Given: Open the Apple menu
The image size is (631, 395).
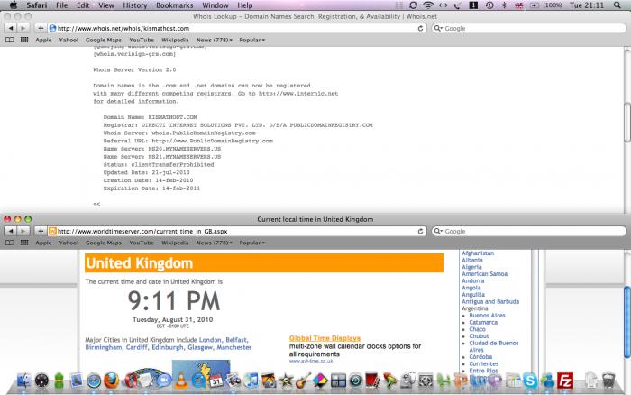Looking at the screenshot, I should 13,5.
